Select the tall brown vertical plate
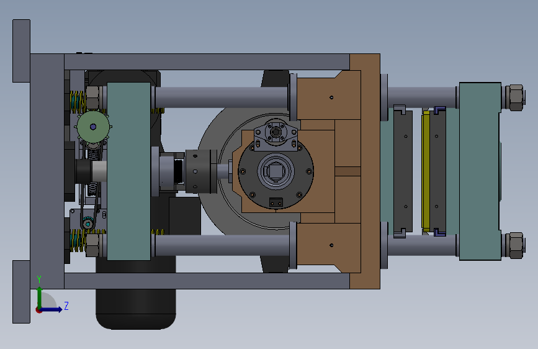Screen dimensions: 538x349 click(x=370, y=171)
